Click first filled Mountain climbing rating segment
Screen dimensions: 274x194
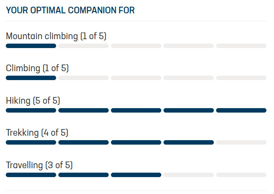tap(31, 46)
